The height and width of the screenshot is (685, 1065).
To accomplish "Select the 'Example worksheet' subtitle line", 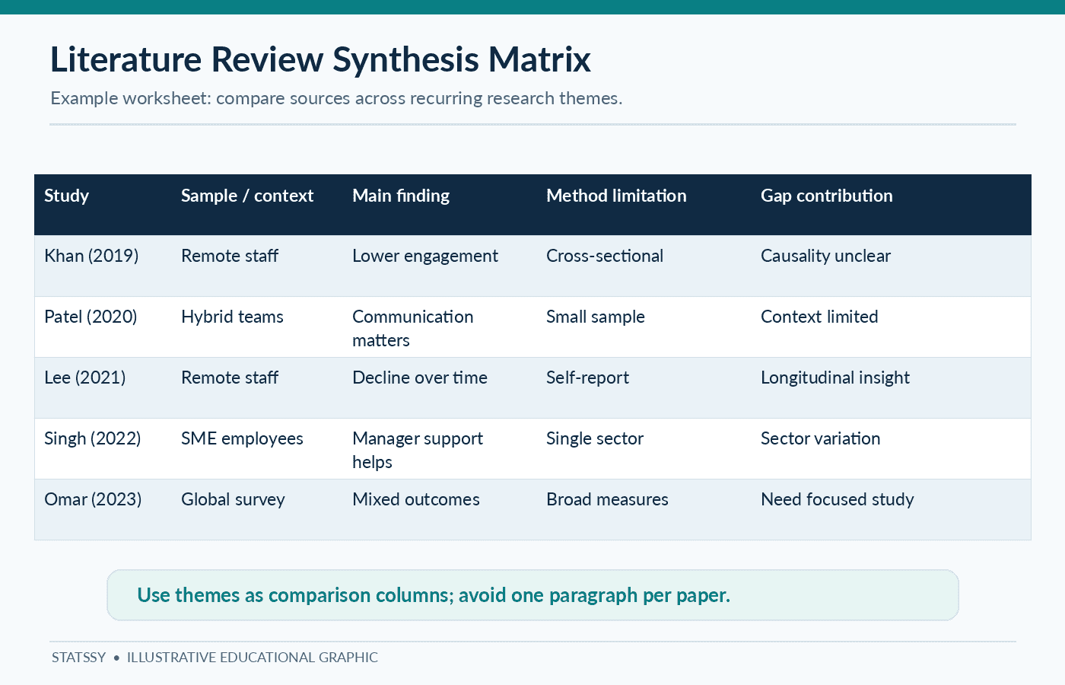I will [336, 99].
